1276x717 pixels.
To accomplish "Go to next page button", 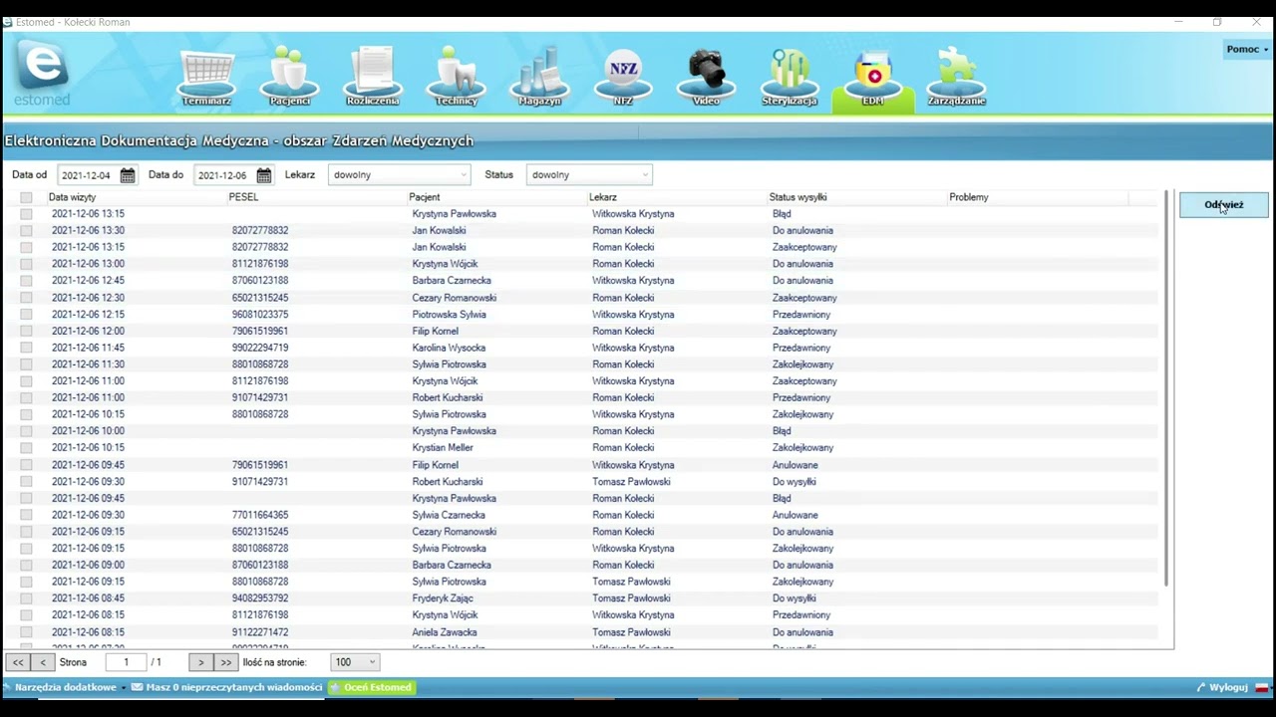I will 200,662.
